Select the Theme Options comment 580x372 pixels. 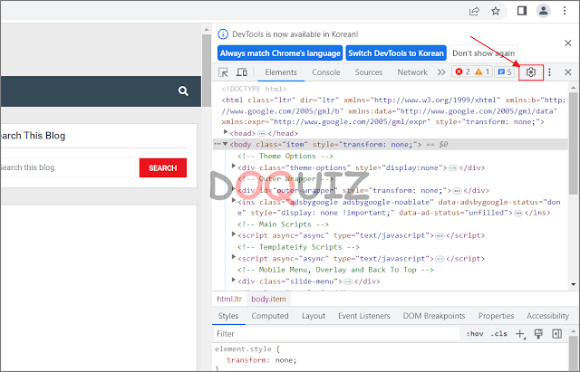coord(285,157)
